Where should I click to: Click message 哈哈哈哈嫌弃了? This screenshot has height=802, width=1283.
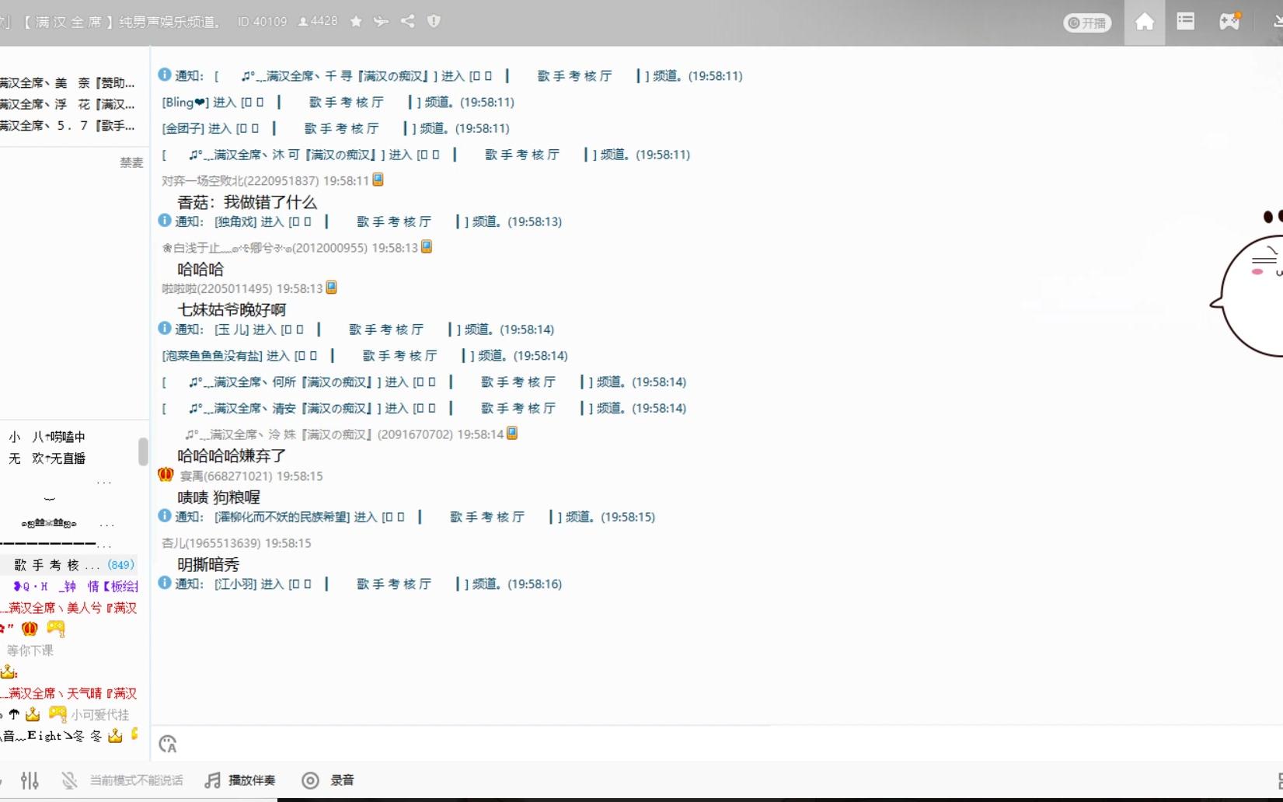[232, 456]
